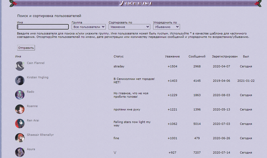Click the Отправить button
Image resolution: width=267 pixels, height=158 pixels.
(x=26, y=48)
